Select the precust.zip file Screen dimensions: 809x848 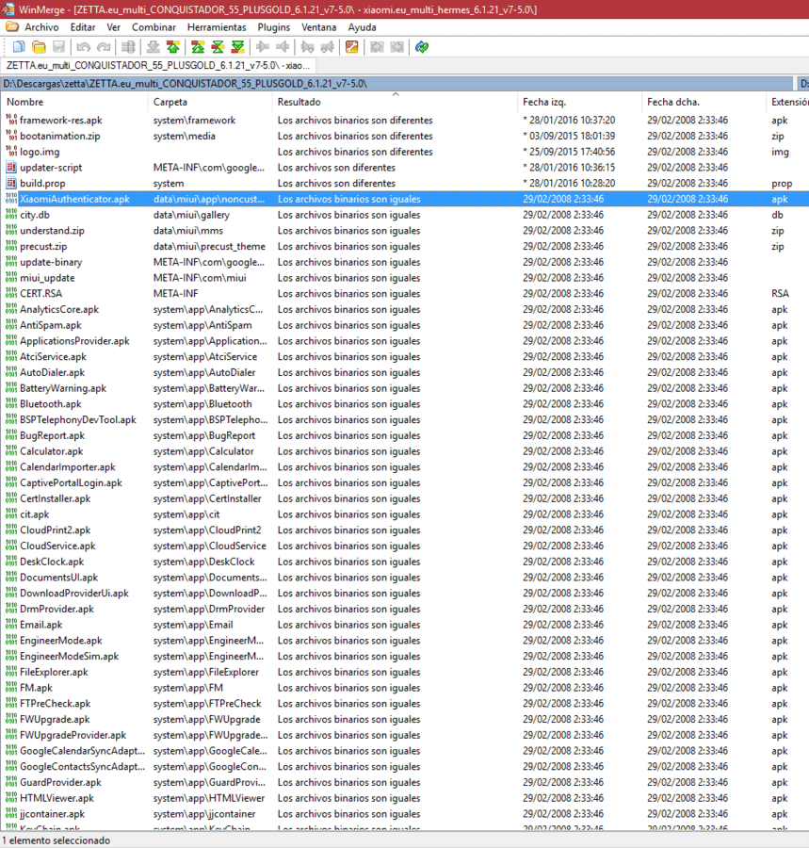pos(43,246)
